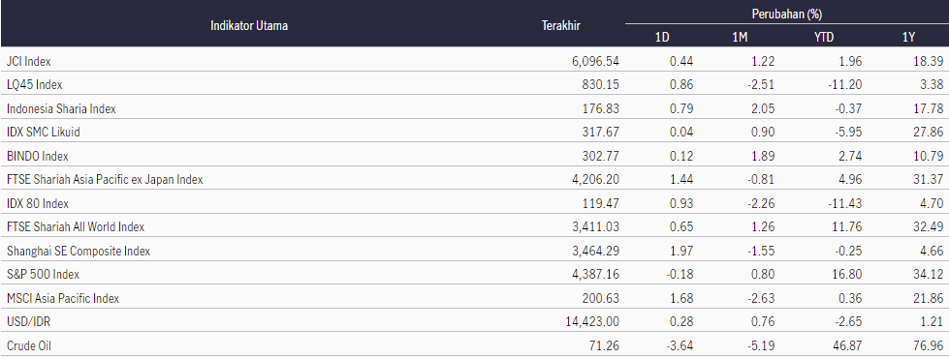The height and width of the screenshot is (358, 949).
Task: Click the Crude Oil row label
Action: pyautogui.click(x=26, y=345)
